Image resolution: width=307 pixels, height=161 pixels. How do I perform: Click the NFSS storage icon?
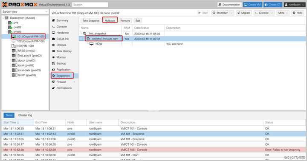coord(14,51)
